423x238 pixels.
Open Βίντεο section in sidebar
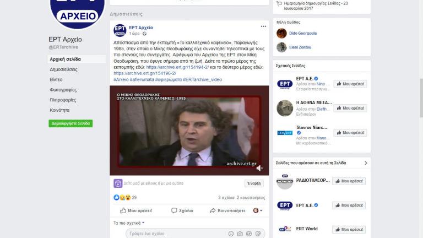[x=56, y=79]
